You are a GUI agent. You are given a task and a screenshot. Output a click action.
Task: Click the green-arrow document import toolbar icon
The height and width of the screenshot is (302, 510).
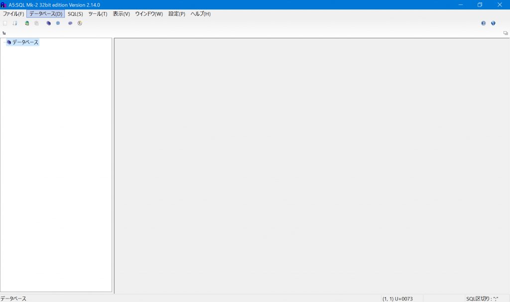tap(27, 23)
